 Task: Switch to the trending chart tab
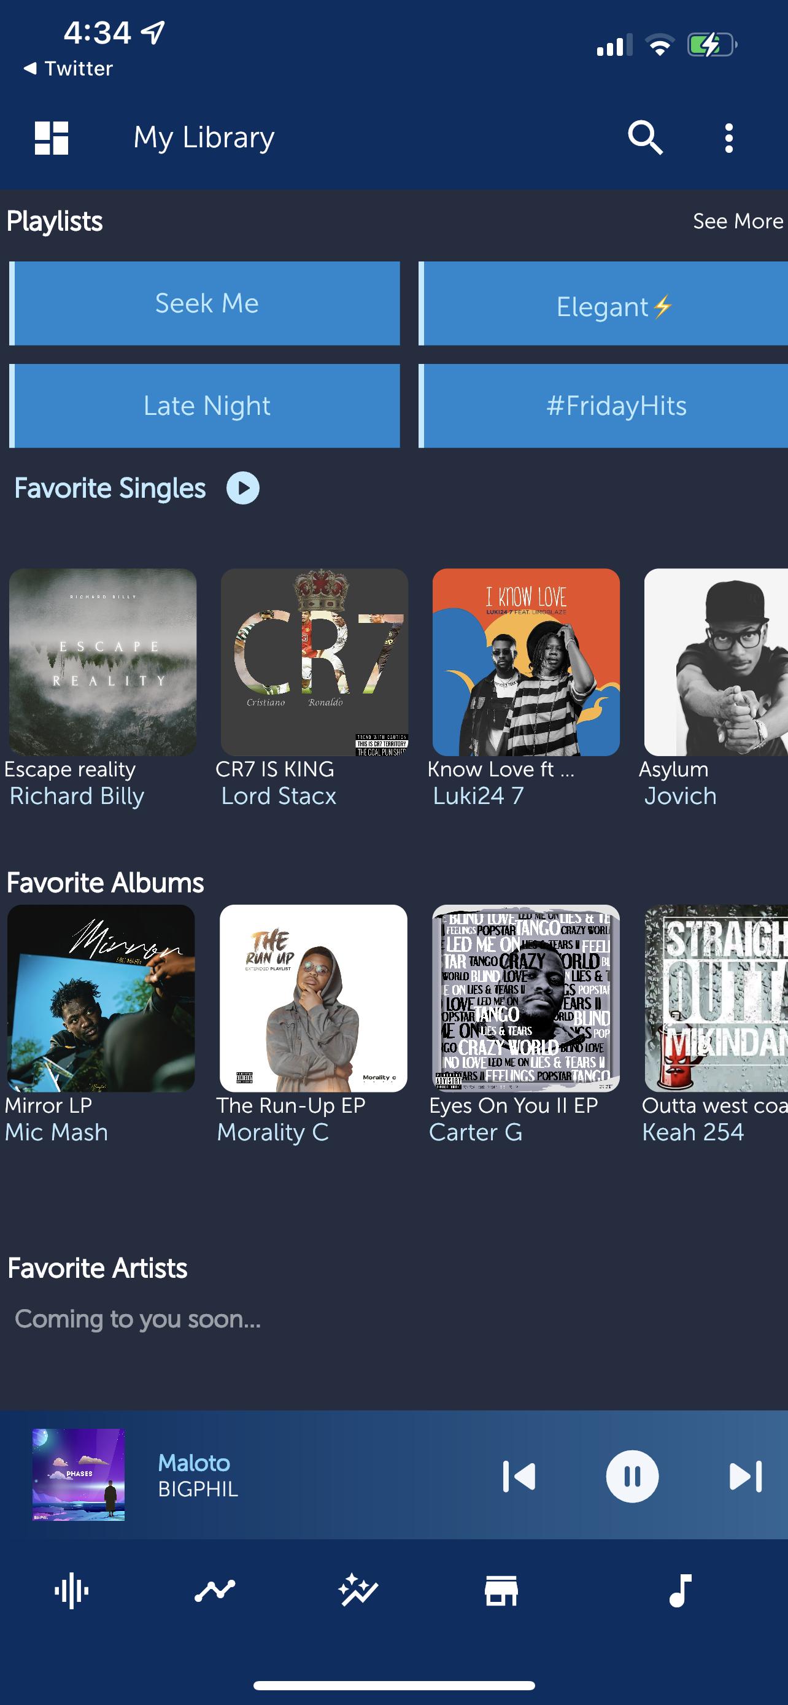tap(215, 1590)
